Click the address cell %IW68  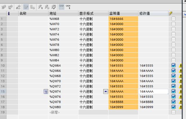tap(63, 19)
